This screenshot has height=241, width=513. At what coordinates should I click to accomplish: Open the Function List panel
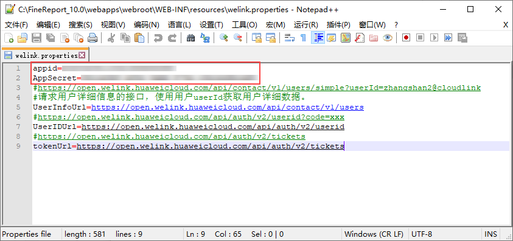(360, 38)
